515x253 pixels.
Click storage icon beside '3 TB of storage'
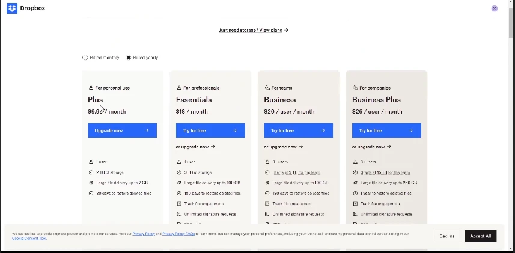click(x=179, y=172)
